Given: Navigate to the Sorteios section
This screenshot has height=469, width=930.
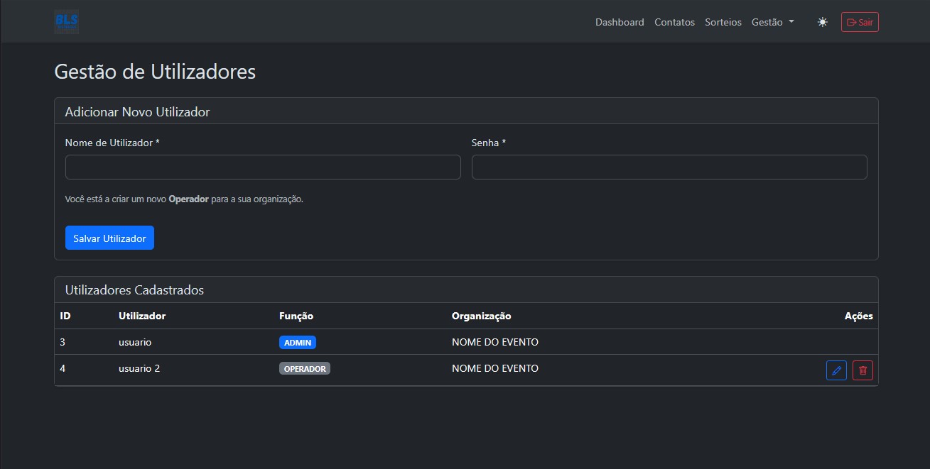Looking at the screenshot, I should click(723, 22).
